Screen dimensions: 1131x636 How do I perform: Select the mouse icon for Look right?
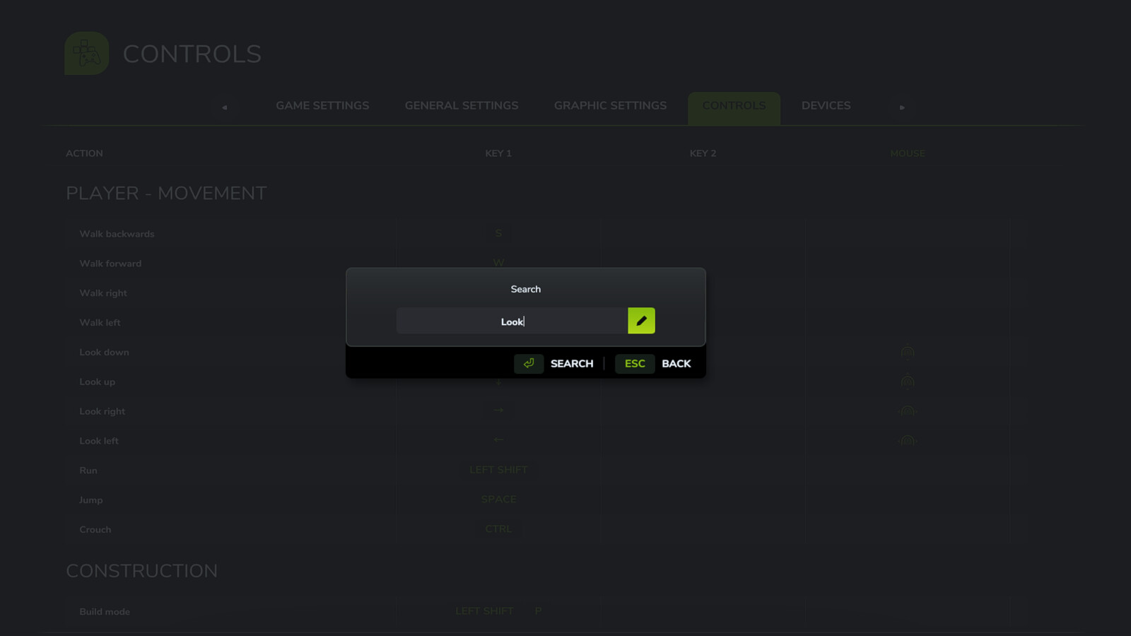[x=908, y=411]
